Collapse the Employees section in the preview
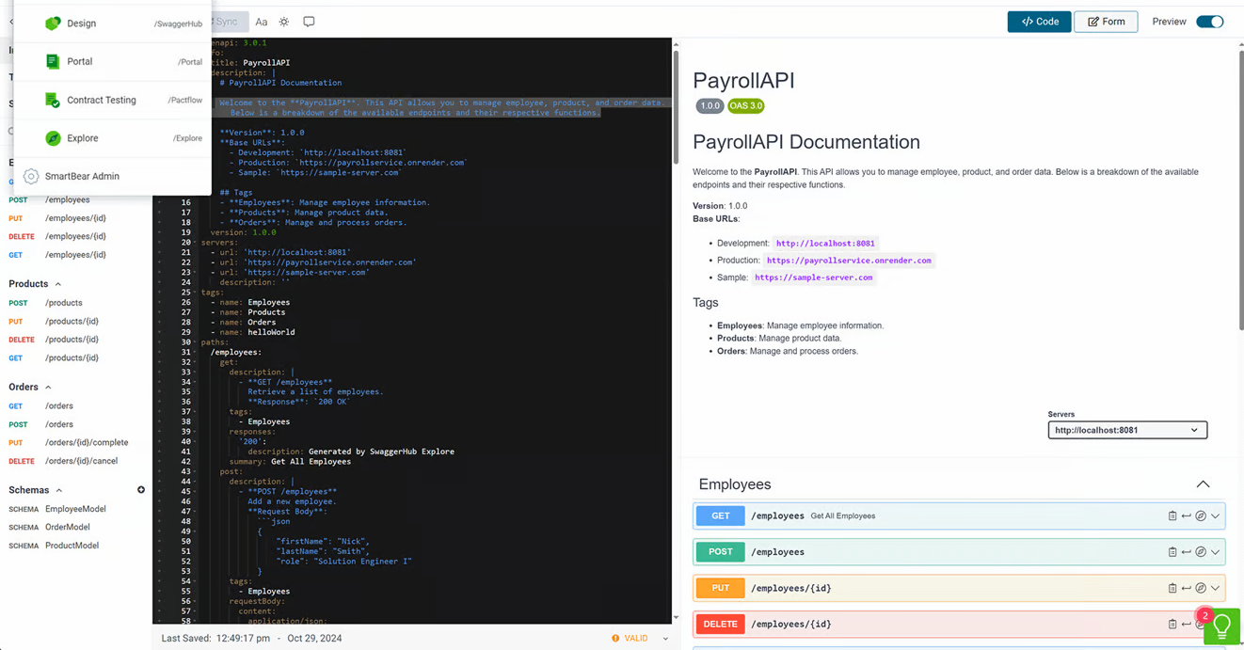Viewport: 1244px width, 650px height. 1203,484
